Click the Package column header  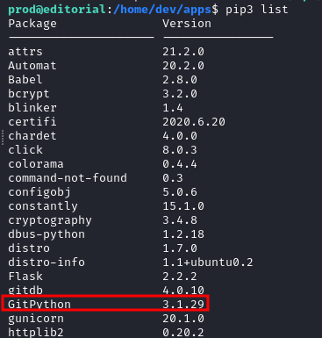pyautogui.click(x=32, y=24)
